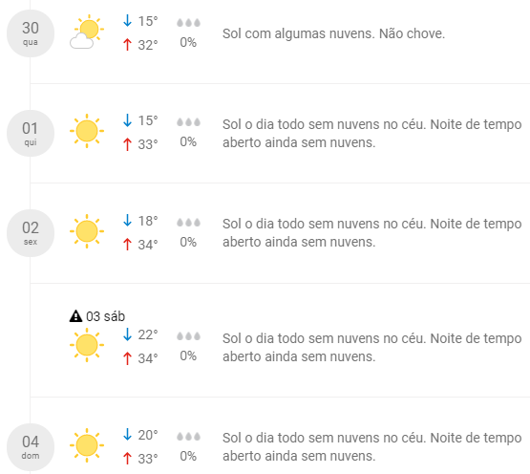Image resolution: width=530 pixels, height=474 pixels.
Task: Click the 18° minimum temperature for sexta
Action: [148, 221]
